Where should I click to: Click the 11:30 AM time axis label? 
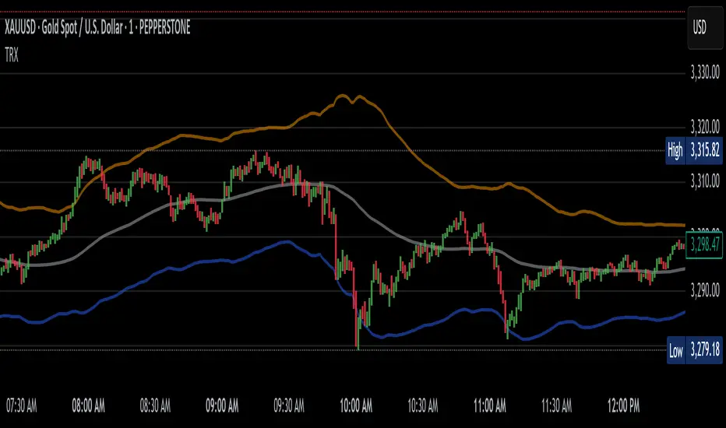(556, 406)
